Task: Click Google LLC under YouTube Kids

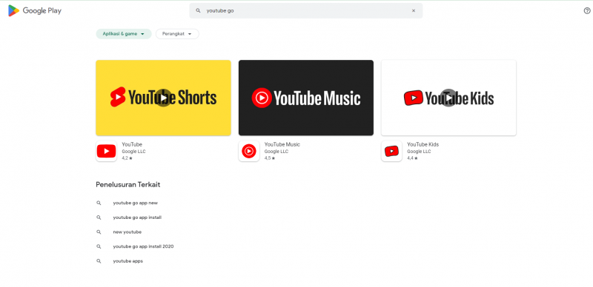Action: pyautogui.click(x=419, y=152)
